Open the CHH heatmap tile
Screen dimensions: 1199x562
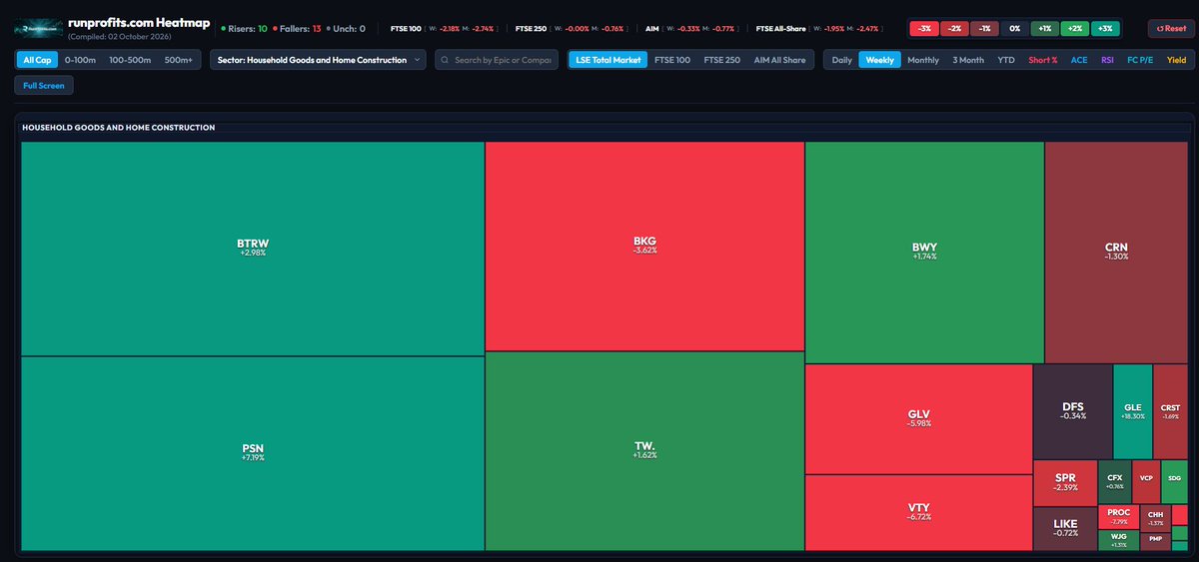(x=1156, y=517)
